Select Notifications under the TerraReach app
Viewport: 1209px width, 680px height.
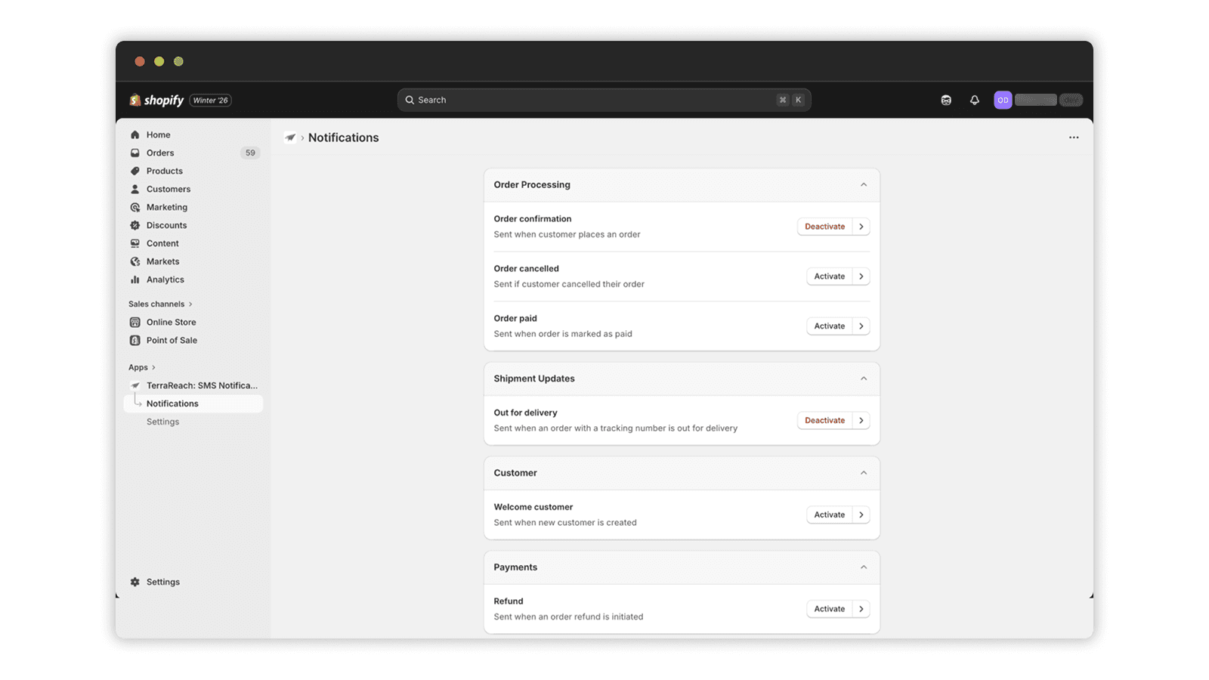172,403
